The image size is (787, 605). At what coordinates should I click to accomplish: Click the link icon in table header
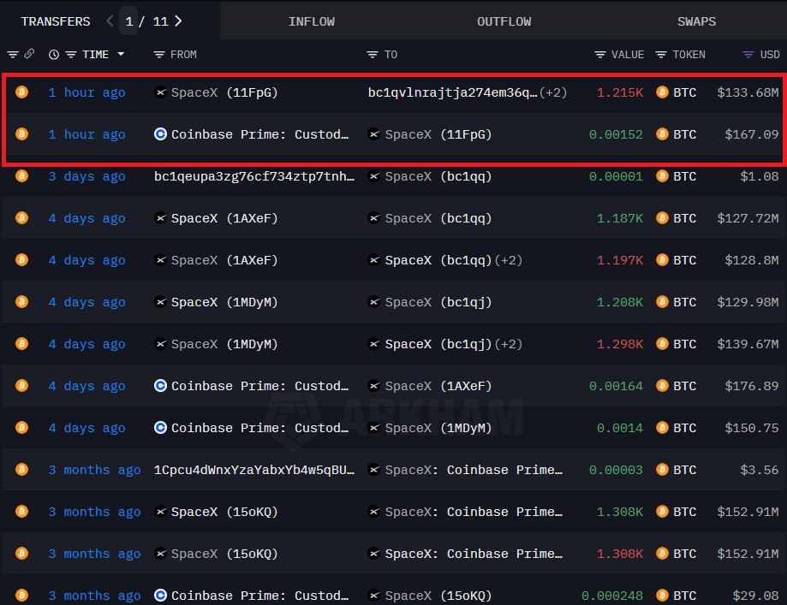(x=29, y=55)
